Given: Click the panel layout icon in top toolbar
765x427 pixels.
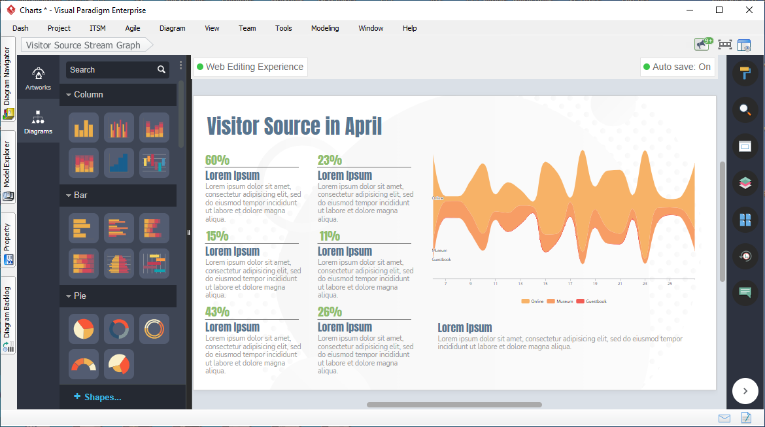Looking at the screenshot, I should (744, 45).
